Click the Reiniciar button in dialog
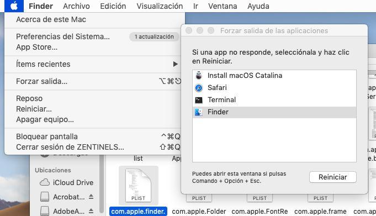Image resolution: width=376 pixels, height=216 pixels. (x=332, y=177)
